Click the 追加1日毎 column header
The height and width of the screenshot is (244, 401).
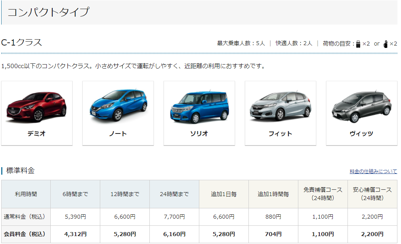point(224,194)
